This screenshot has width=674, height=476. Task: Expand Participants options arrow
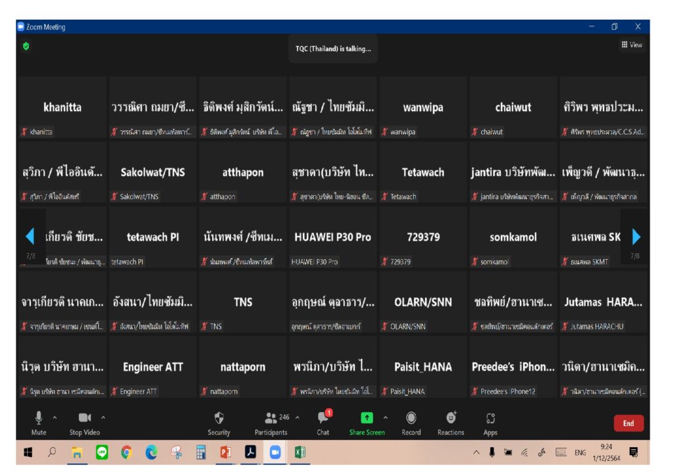click(298, 417)
